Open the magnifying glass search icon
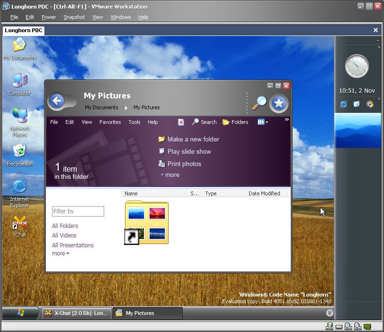 coord(259,103)
